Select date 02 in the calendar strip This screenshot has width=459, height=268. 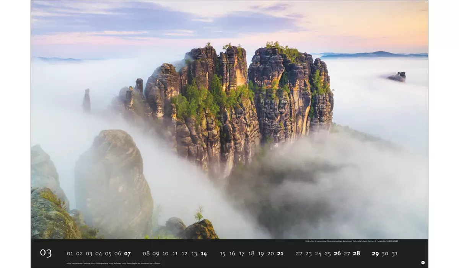point(79,253)
